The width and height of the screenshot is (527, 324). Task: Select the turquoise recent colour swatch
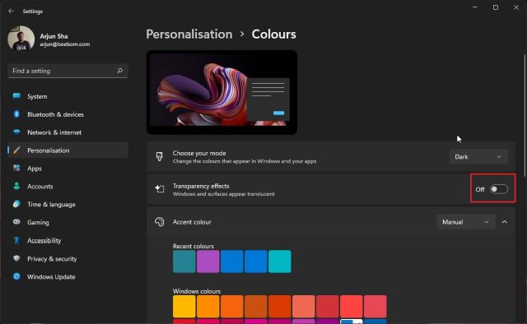(280, 262)
